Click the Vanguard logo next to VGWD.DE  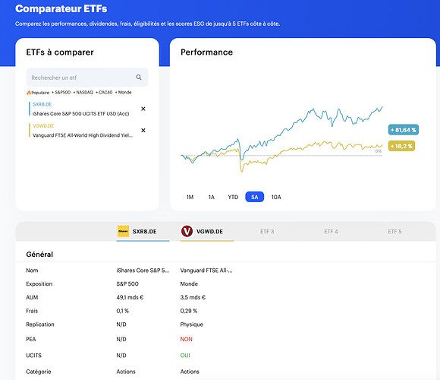187,231
